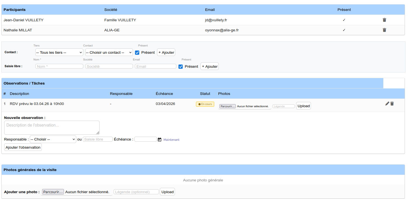Click the 'Légende (optionnel)' input field
The height and width of the screenshot is (201, 408).
tap(136, 192)
